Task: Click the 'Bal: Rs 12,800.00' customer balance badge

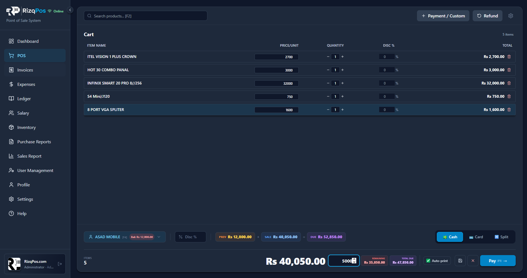Action: (142, 237)
